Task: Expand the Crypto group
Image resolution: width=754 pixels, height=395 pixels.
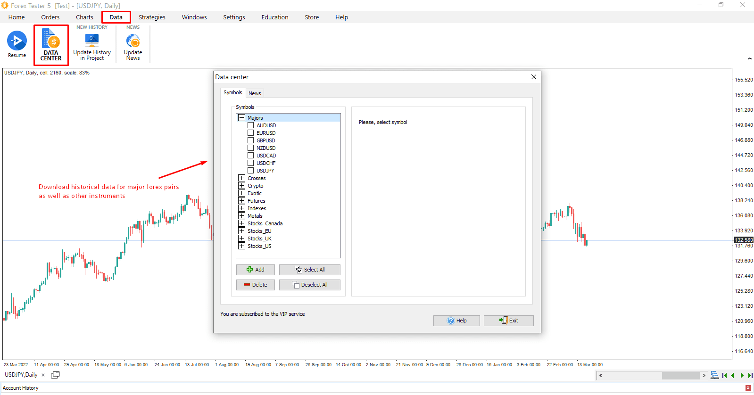Action: (241, 186)
